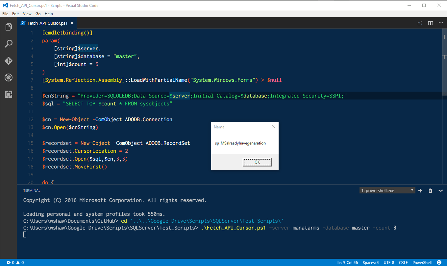Open the powershell.exe terminal dropdown
The height and width of the screenshot is (266, 447).
coord(387,190)
